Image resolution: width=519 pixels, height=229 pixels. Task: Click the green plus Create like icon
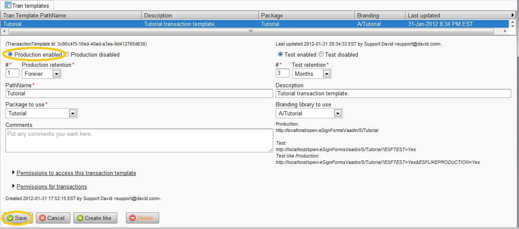[80, 218]
